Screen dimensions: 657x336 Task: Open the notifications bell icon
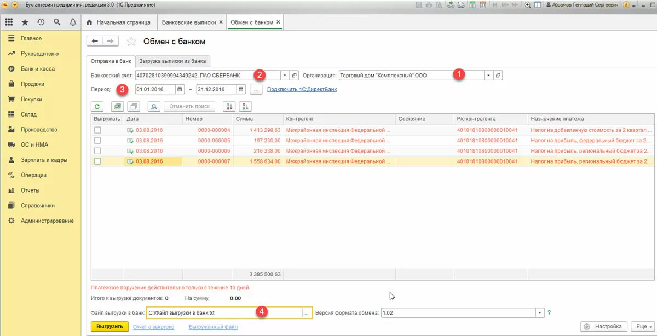point(73,22)
